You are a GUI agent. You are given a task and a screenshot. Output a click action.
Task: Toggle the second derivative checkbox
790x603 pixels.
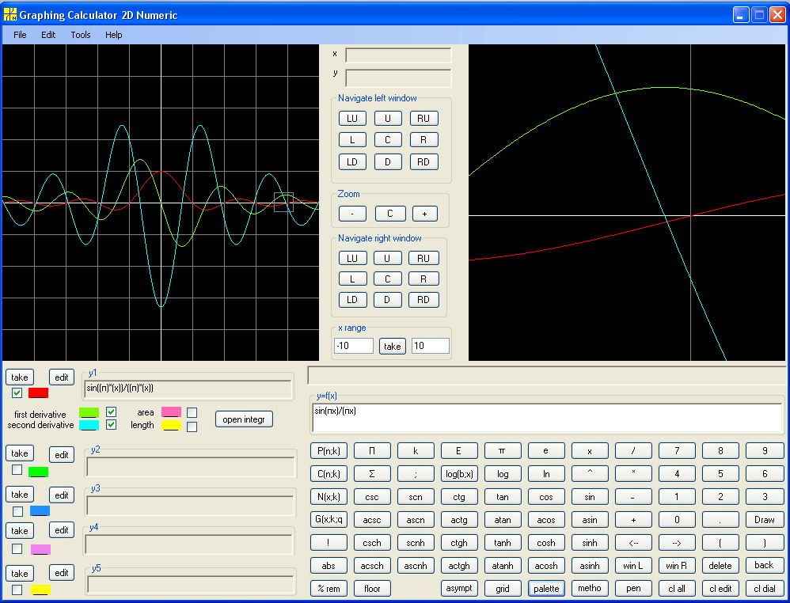coord(112,425)
